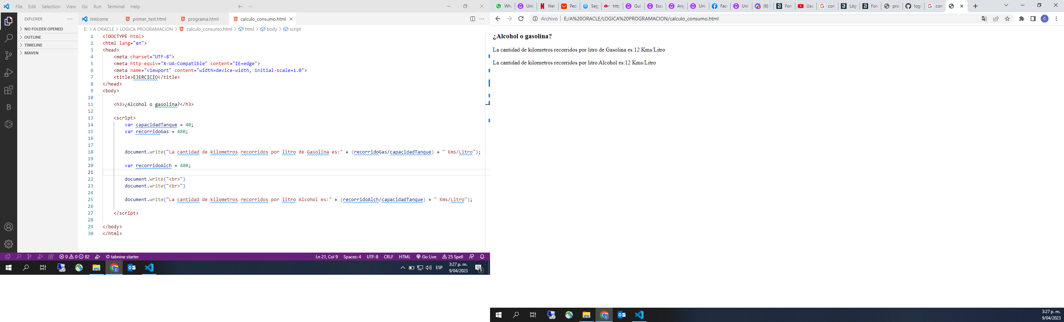Show errors and warnings count in status bar
1064x322 pixels.
point(74,257)
